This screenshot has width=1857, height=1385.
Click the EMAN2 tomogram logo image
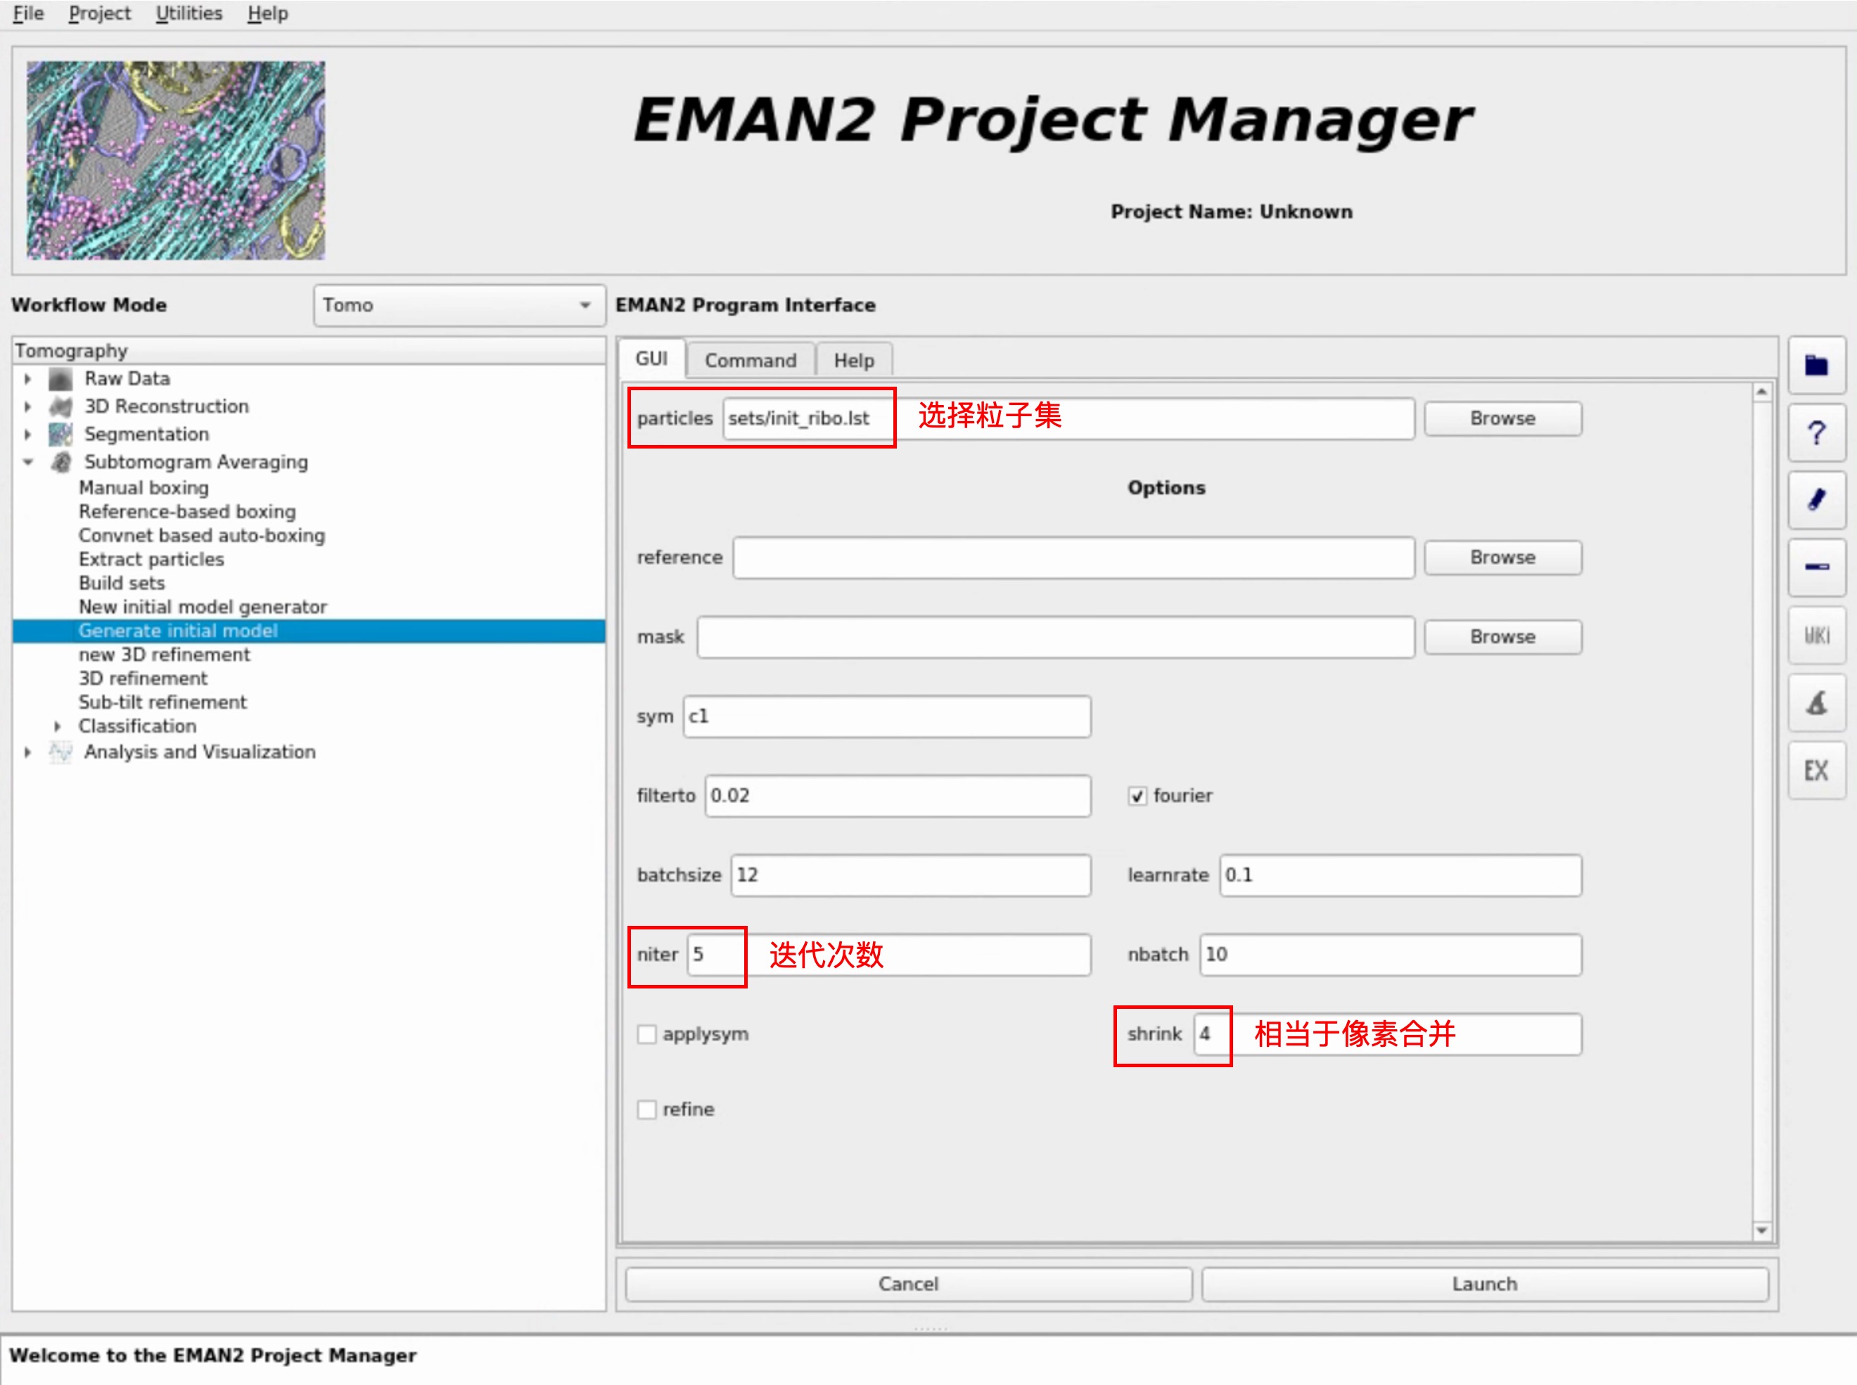pos(175,160)
